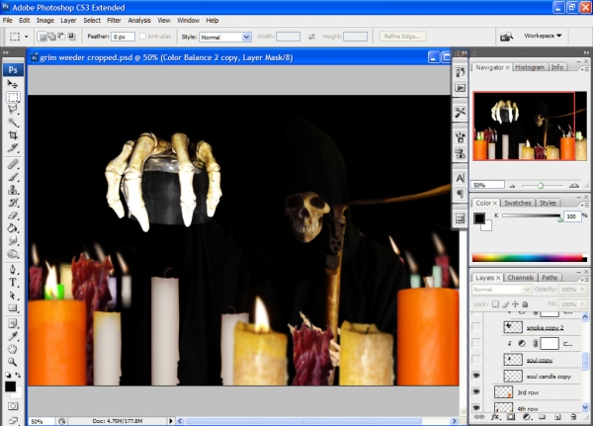Open the Color panel options menu

(585, 205)
